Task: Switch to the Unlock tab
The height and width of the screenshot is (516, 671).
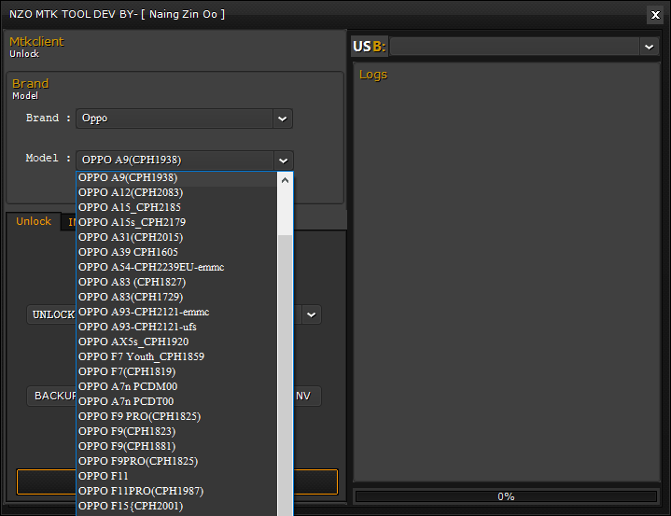Action: pos(34,221)
